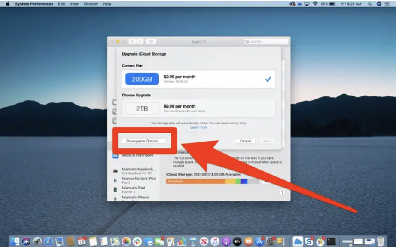This screenshot has height=247, width=396.
Task: Open Apple TV app in dock
Action: 238,241
